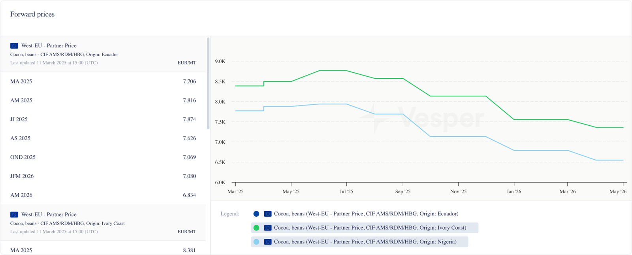Select the MA 2025 row priced 7,706
The width and height of the screenshot is (632, 255).
103,81
